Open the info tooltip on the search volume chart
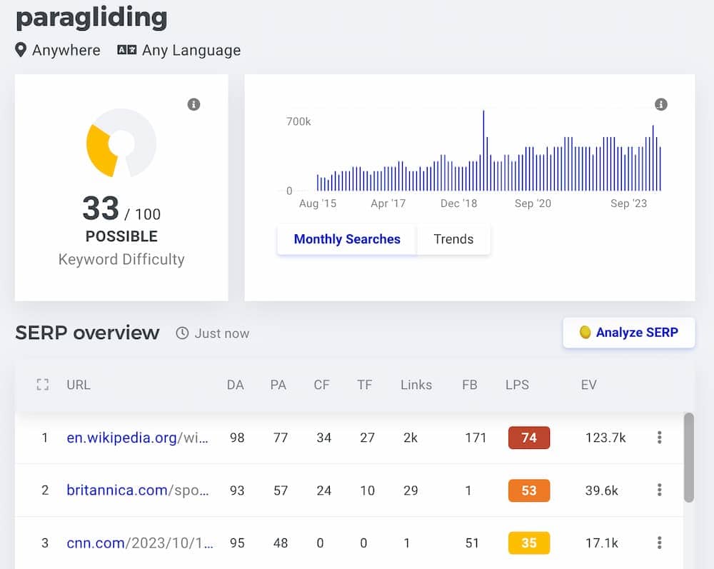The height and width of the screenshot is (569, 714). (660, 104)
